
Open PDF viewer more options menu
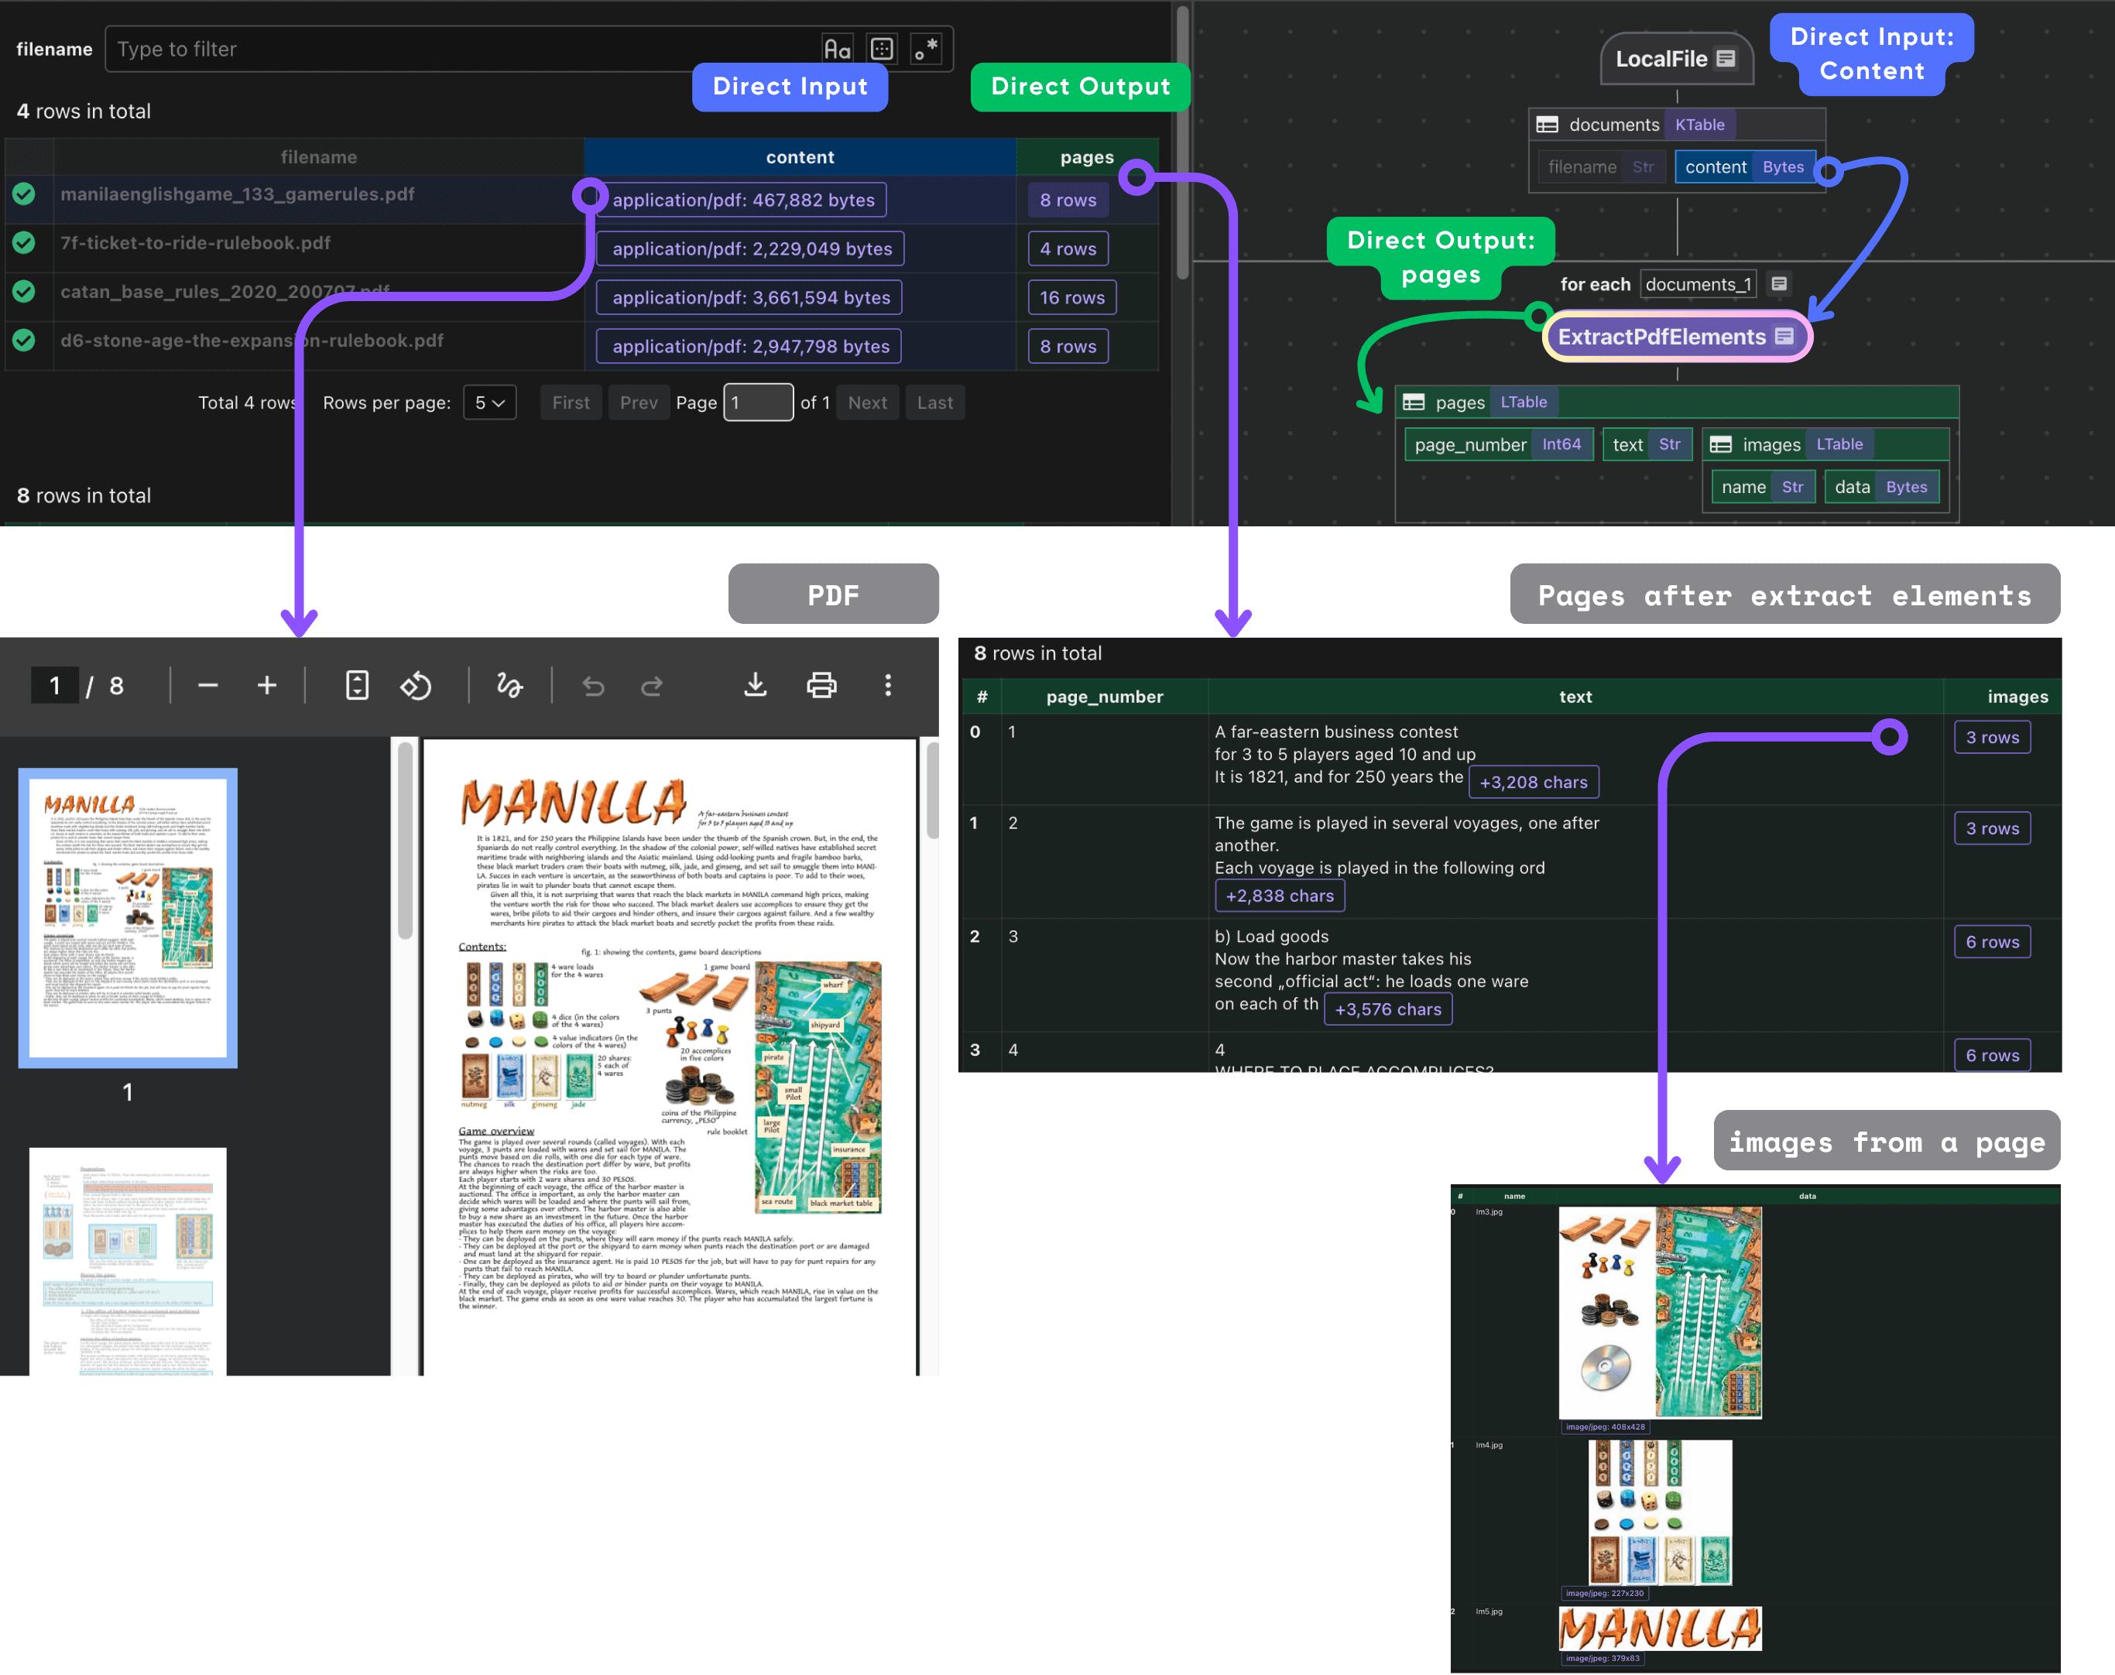click(888, 686)
